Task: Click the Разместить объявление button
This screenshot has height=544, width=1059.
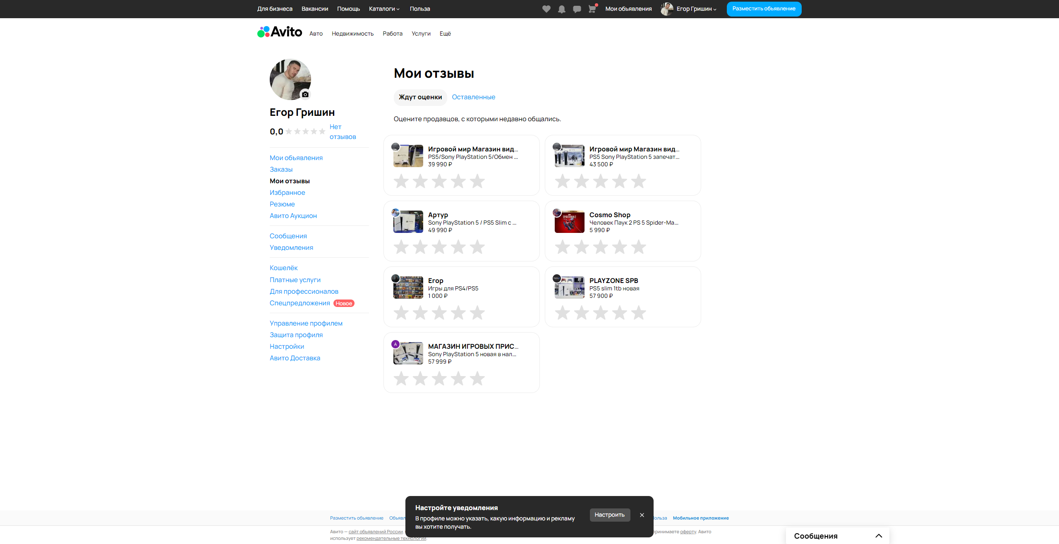Action: tap(764, 9)
